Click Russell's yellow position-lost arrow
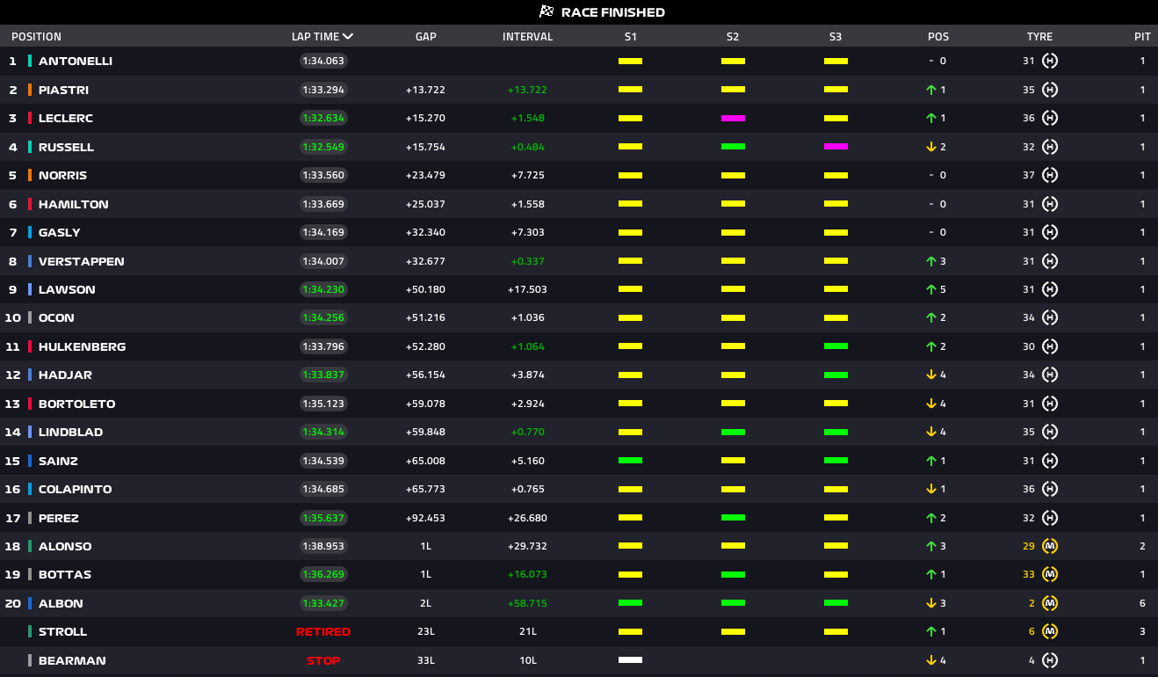The width and height of the screenshot is (1158, 677). coord(931,147)
